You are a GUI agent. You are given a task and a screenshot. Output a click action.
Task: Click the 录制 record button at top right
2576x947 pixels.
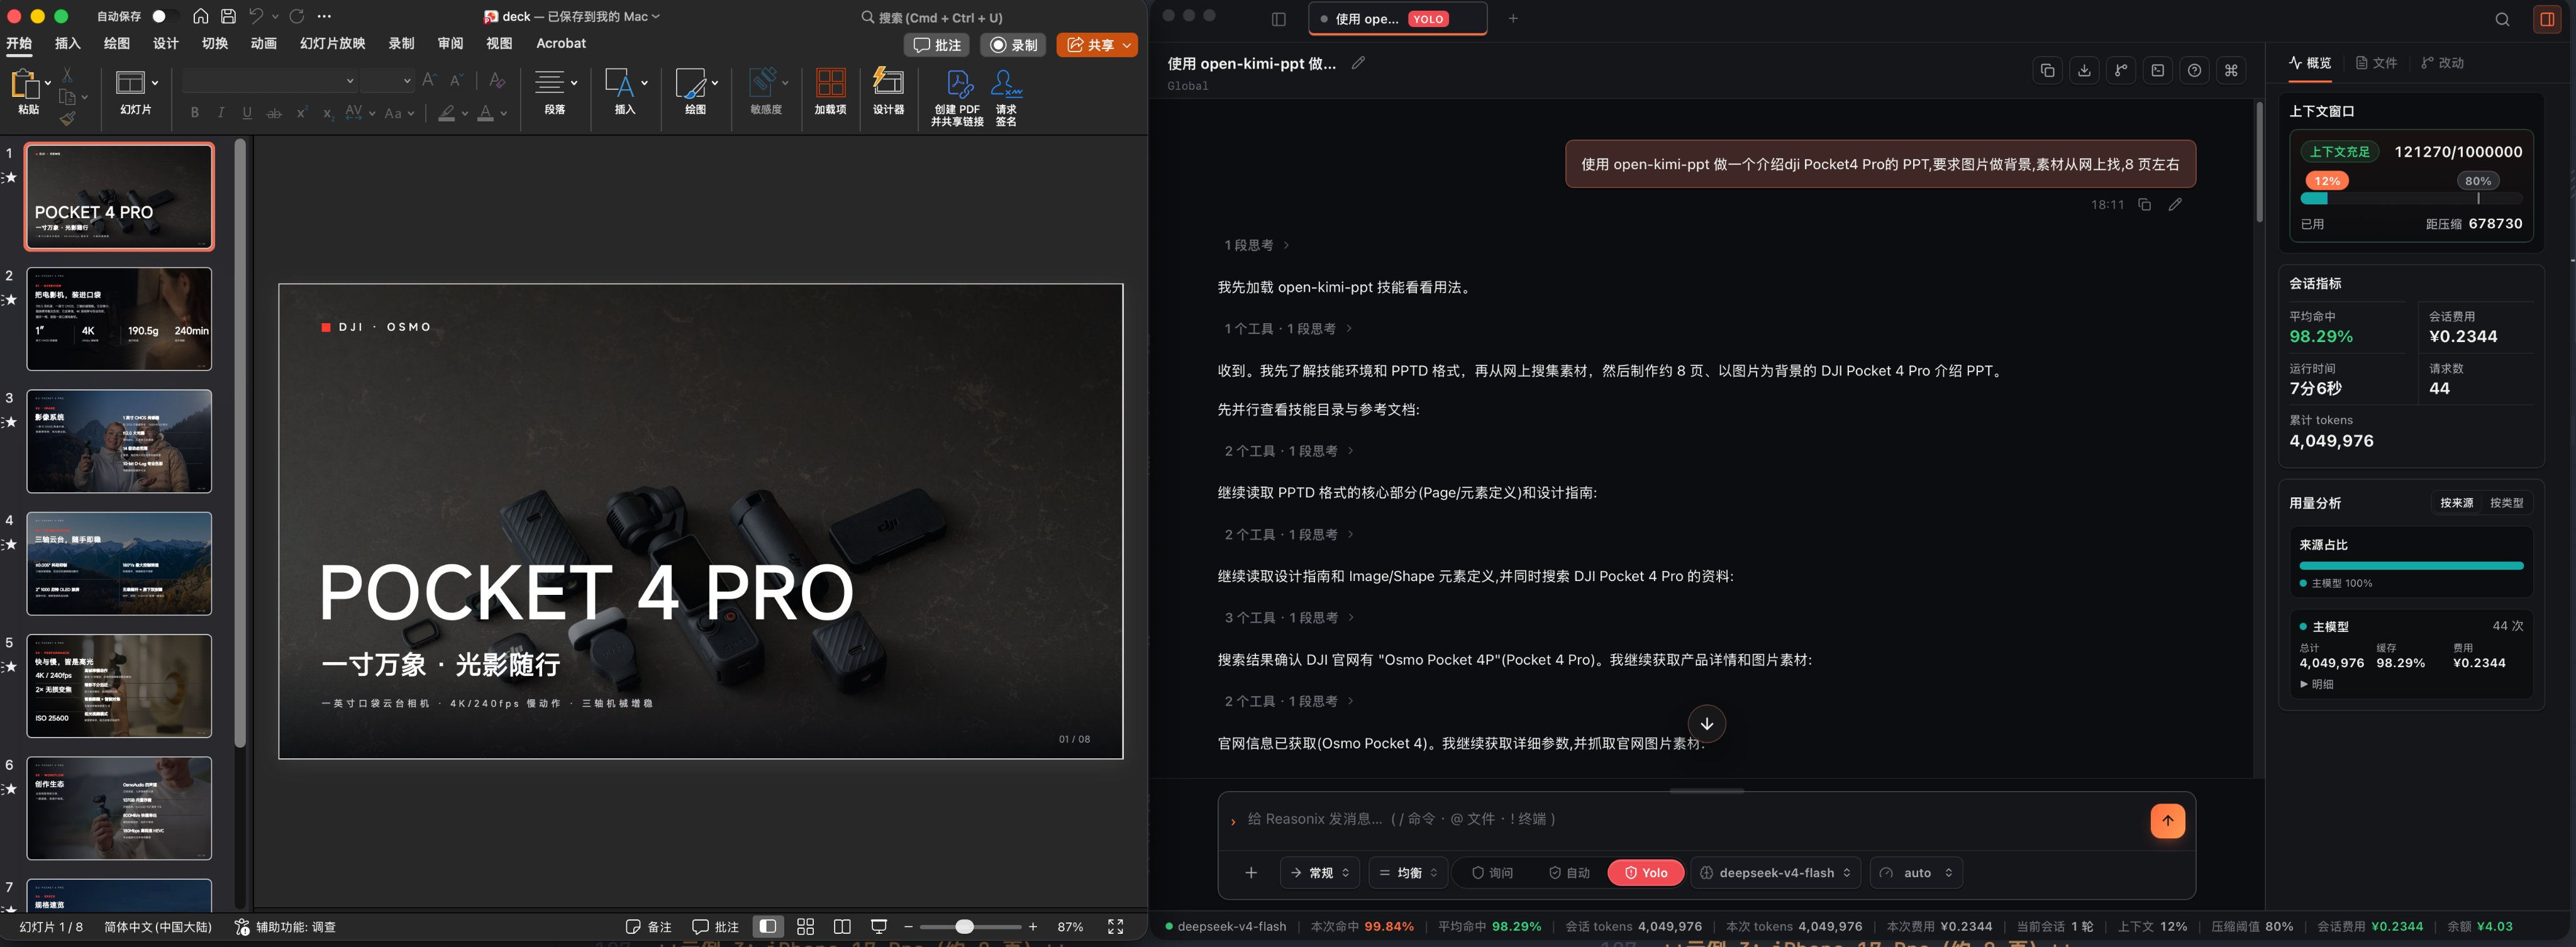pos(1013,45)
